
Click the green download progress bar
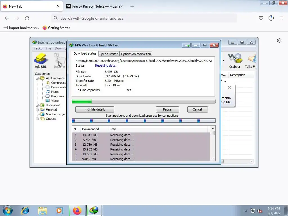click(144, 101)
